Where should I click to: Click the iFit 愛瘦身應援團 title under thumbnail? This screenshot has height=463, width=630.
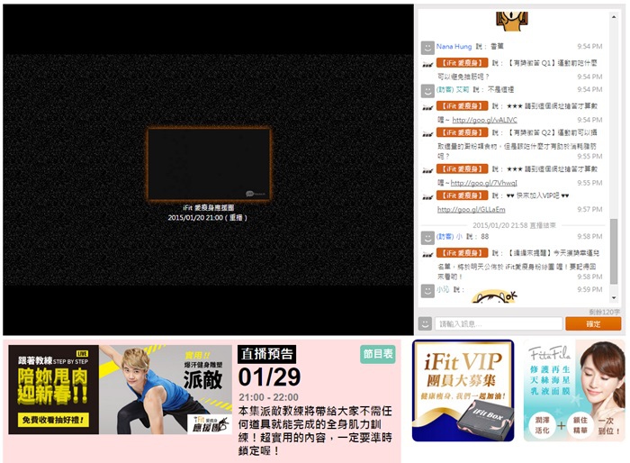click(208, 207)
